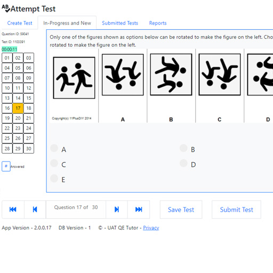The image size is (273, 273).
Task: Mark answer D radio button
Action: [x=183, y=163]
